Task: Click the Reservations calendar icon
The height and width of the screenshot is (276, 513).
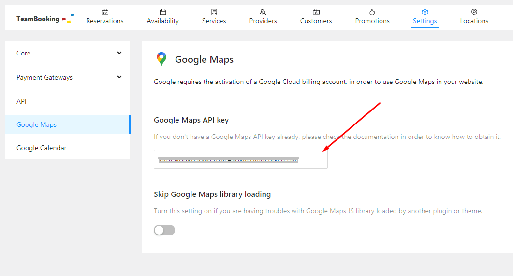Action: 105,12
